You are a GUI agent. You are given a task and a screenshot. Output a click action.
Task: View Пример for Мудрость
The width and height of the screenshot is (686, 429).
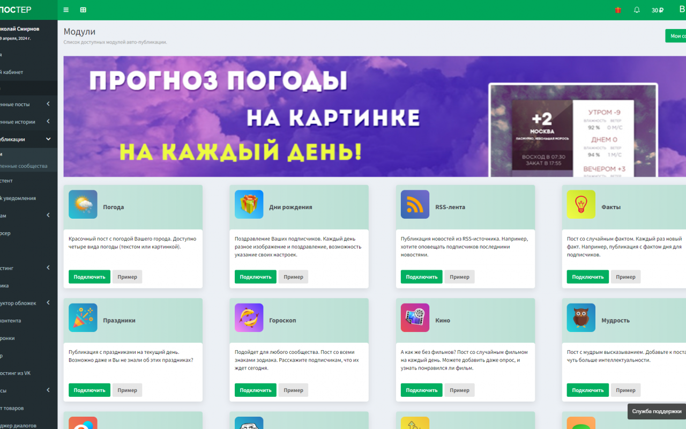tap(626, 390)
